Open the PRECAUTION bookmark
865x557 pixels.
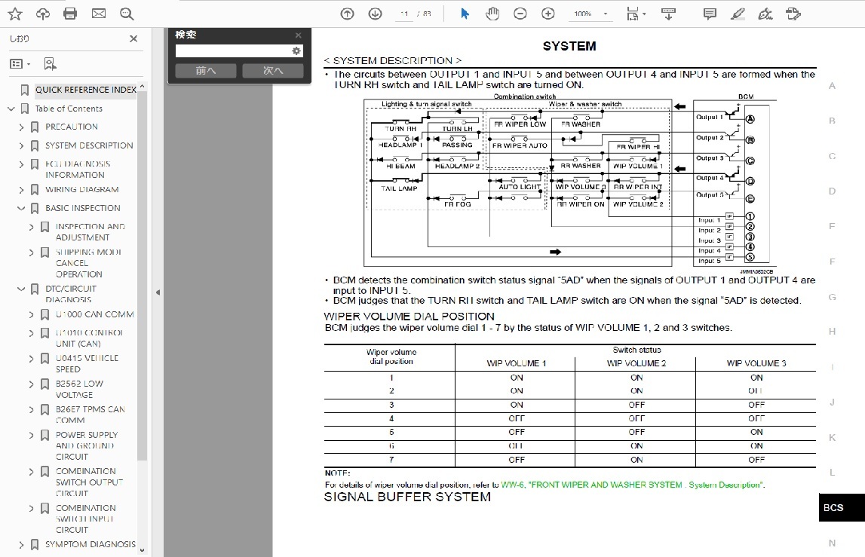[72, 127]
